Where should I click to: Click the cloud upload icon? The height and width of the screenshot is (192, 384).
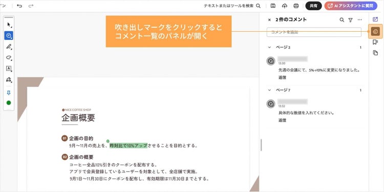point(285,6)
